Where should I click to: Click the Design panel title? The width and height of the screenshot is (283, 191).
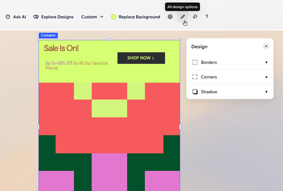(x=199, y=46)
